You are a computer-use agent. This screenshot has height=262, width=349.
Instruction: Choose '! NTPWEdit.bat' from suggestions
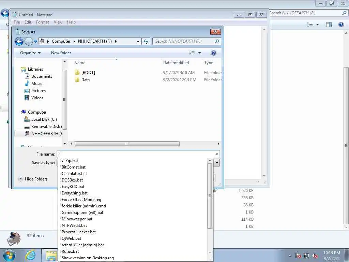click(133, 225)
